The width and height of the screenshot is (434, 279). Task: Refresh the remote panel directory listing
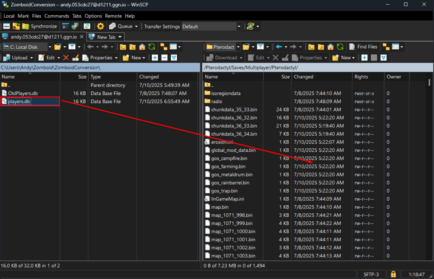[x=340, y=47]
